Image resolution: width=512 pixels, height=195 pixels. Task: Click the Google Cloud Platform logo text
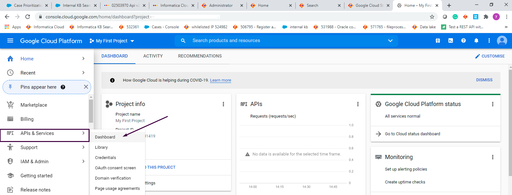pos(51,41)
